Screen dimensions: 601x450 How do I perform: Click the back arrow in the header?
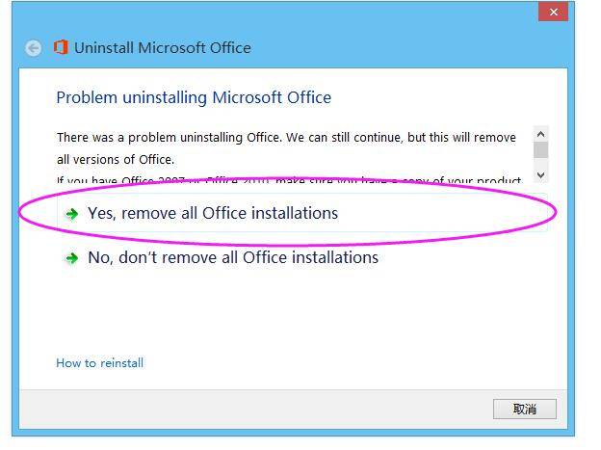point(34,48)
